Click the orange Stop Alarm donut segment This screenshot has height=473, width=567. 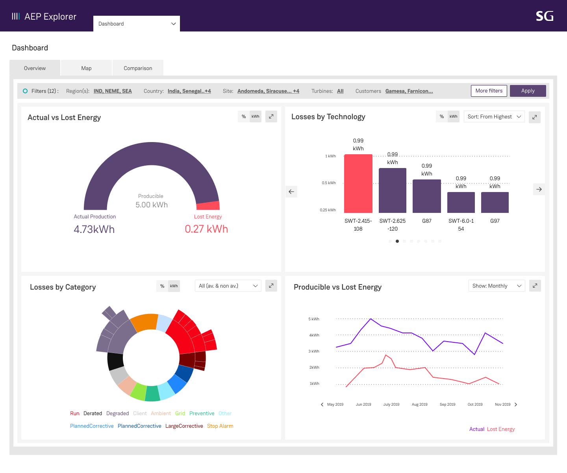pos(145,323)
